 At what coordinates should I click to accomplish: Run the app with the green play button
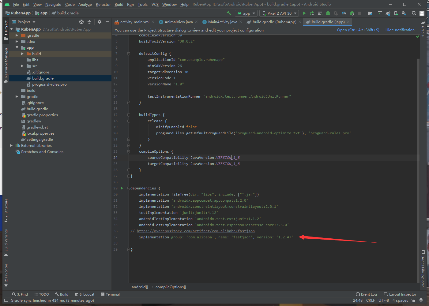click(304, 13)
